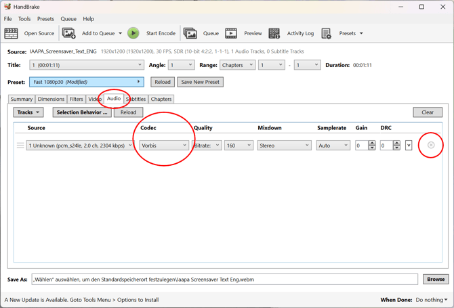Remove audio track with circled X icon
This screenshot has height=308, width=454.
tap(431, 145)
